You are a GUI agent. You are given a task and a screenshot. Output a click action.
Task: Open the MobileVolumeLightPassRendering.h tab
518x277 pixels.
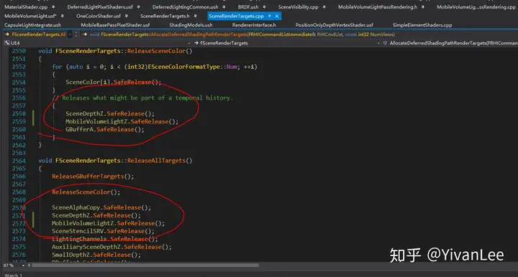point(378,7)
